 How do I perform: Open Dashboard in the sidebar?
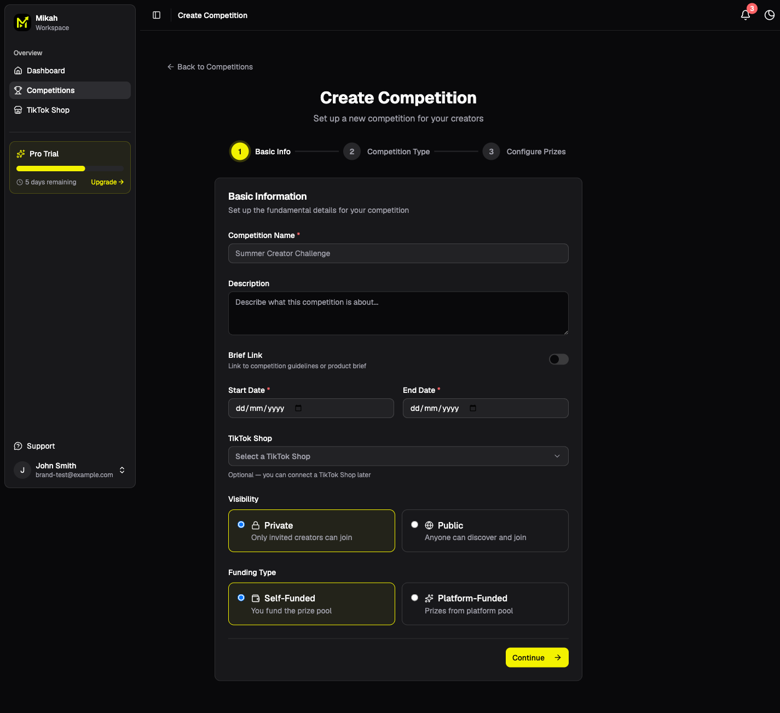click(x=70, y=71)
